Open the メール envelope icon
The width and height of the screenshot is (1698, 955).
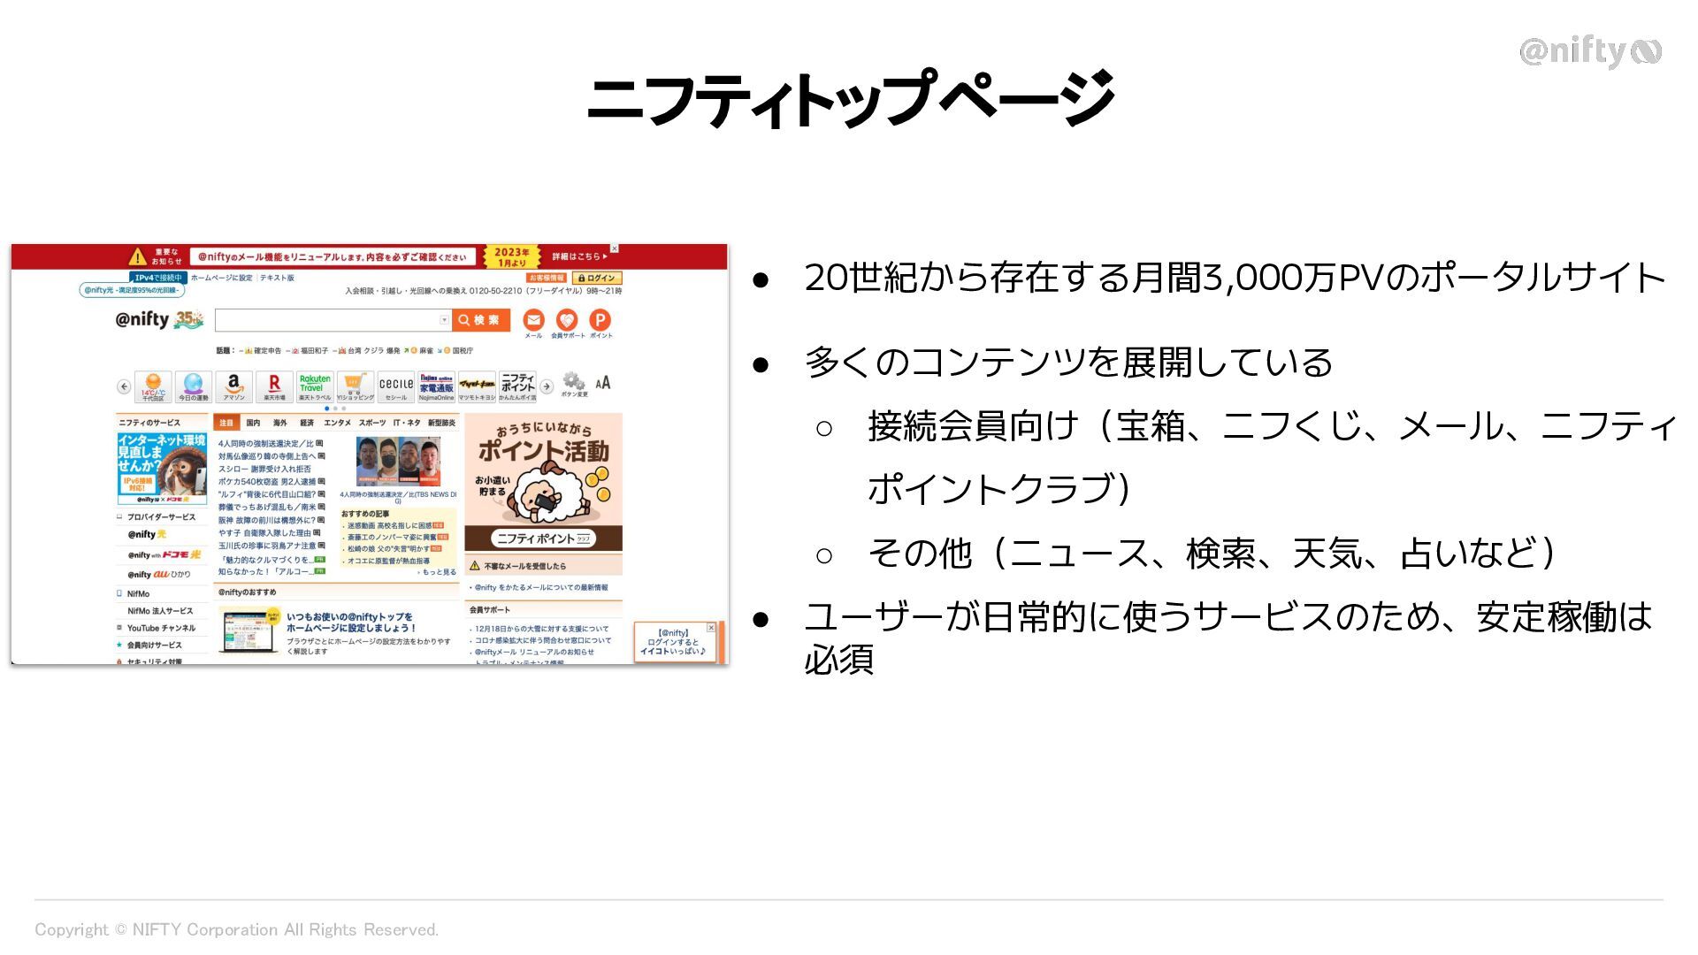tap(533, 320)
